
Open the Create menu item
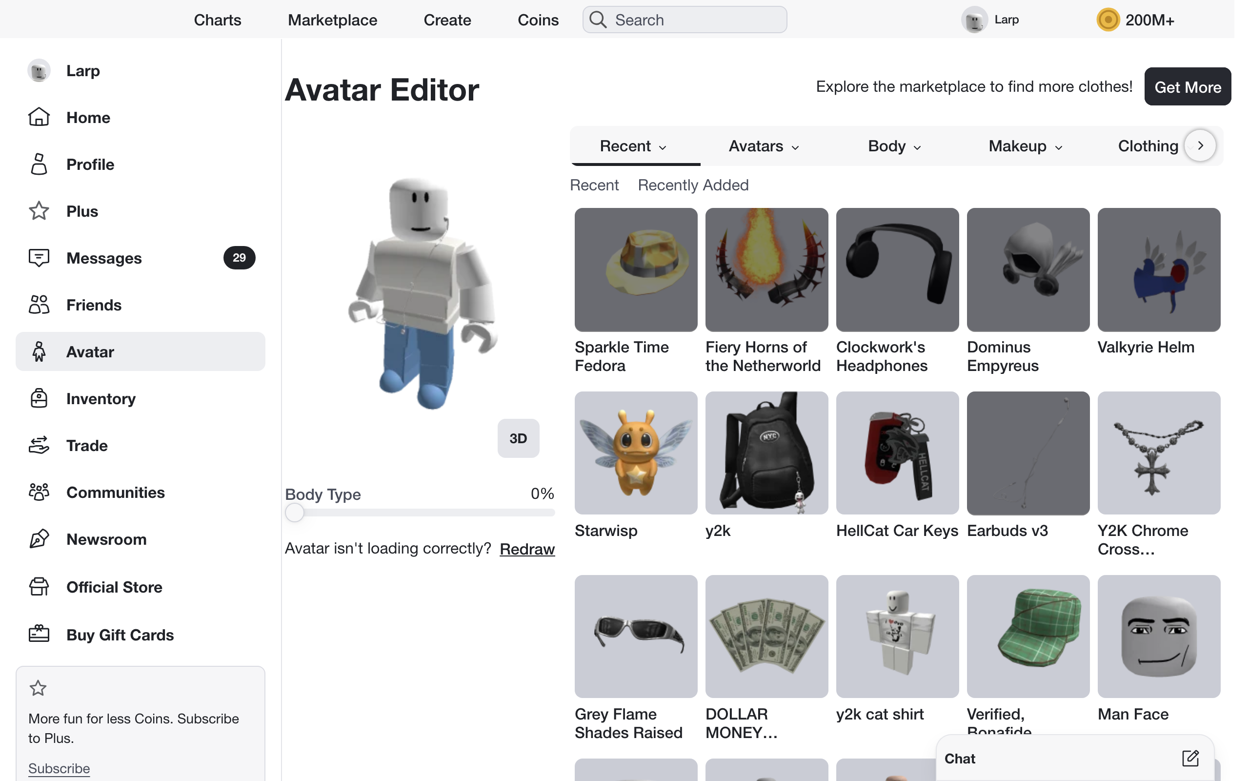447,20
